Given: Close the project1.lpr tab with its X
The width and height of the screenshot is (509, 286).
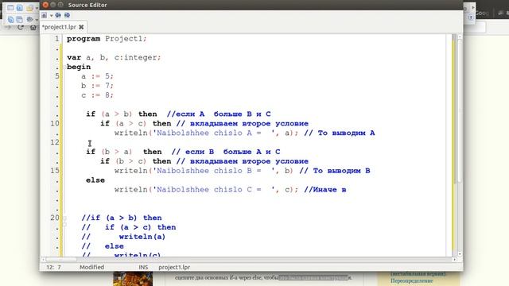Looking at the screenshot, I should coord(81,27).
